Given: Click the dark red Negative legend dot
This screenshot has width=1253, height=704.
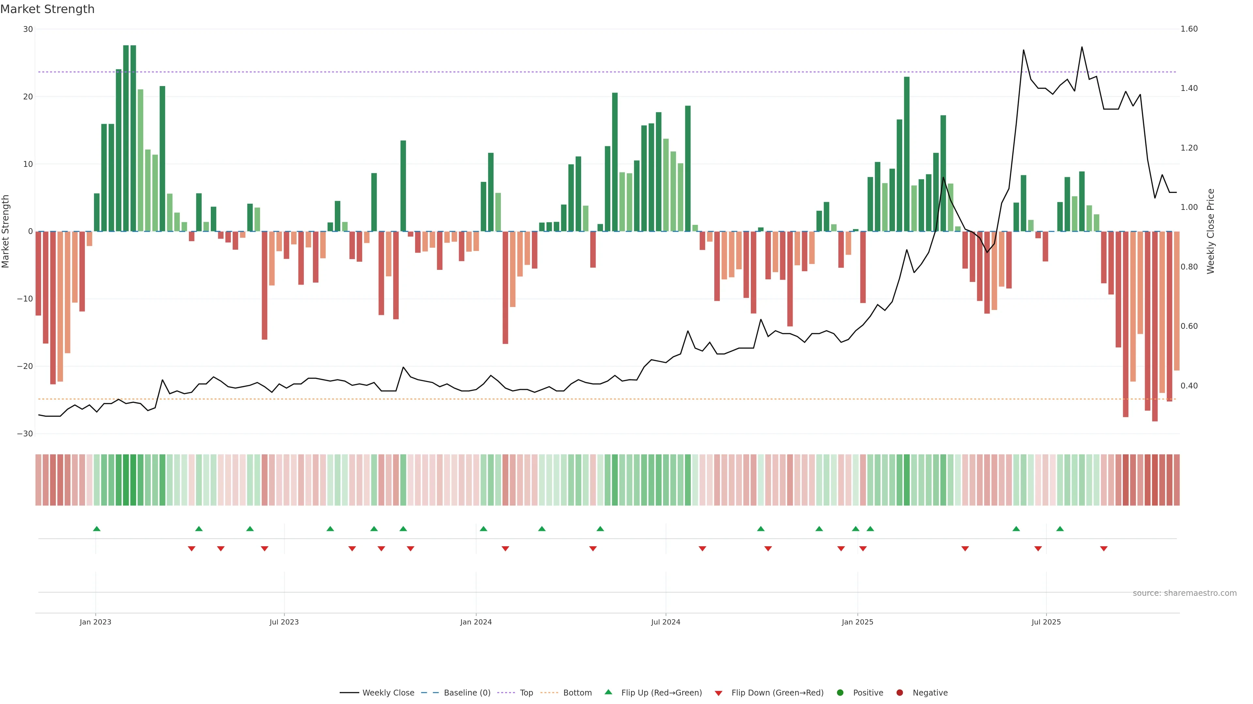Looking at the screenshot, I should click(899, 692).
